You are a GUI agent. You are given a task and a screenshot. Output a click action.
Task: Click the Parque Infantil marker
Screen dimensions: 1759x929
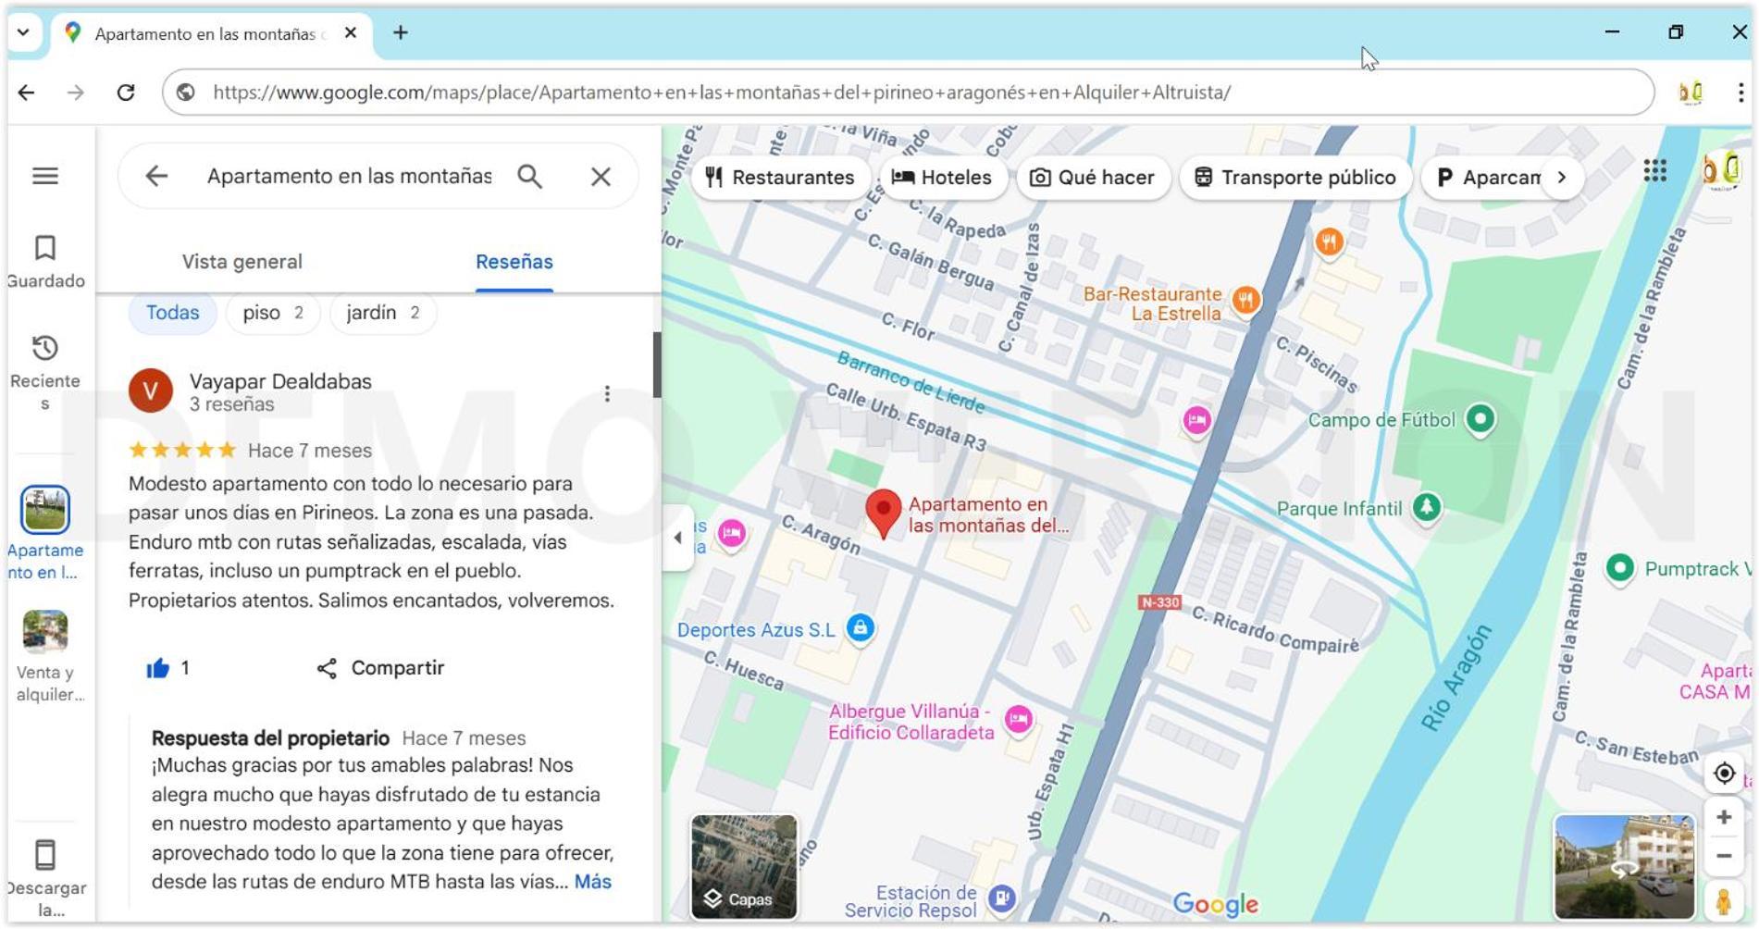[x=1427, y=508]
